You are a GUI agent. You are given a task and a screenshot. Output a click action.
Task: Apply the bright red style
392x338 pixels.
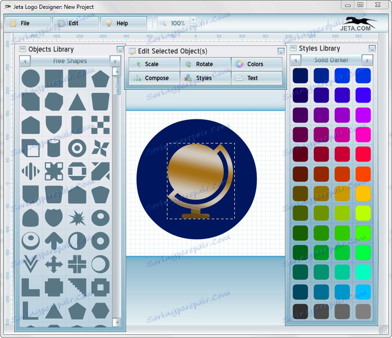363,154
